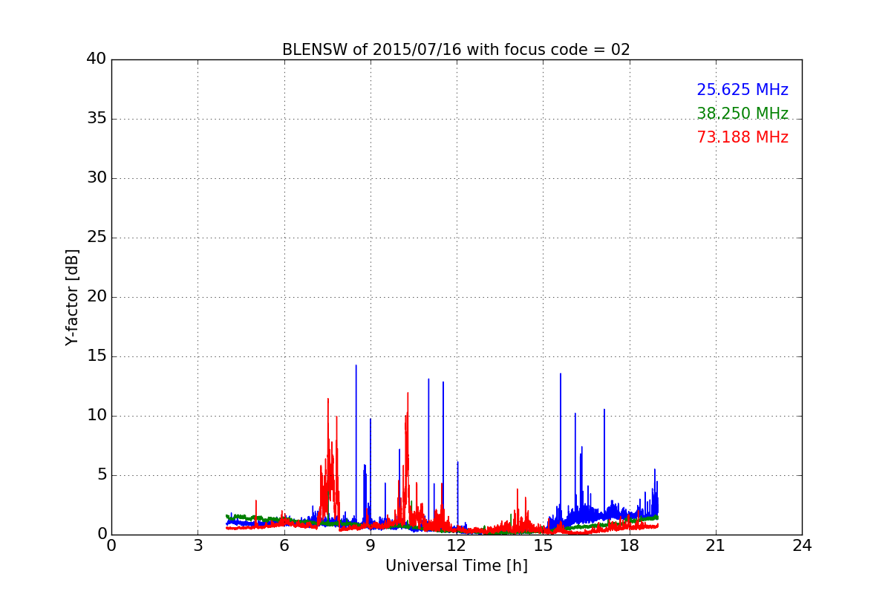Click the x-axis tick label 21
This screenshot has width=891, height=594.
click(x=716, y=545)
